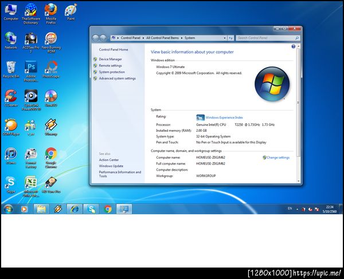This screenshot has height=279, width=344.
Task: Open Internet Explorer from the taskbar
Action: point(75,209)
